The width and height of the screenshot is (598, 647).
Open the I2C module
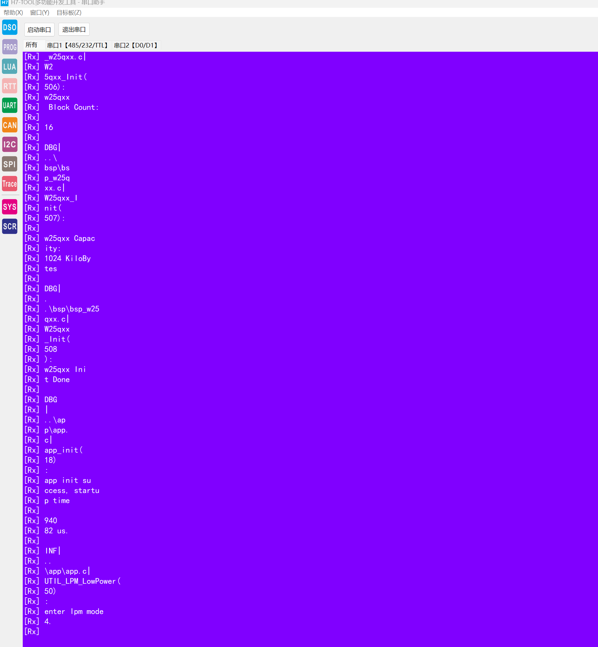click(10, 144)
